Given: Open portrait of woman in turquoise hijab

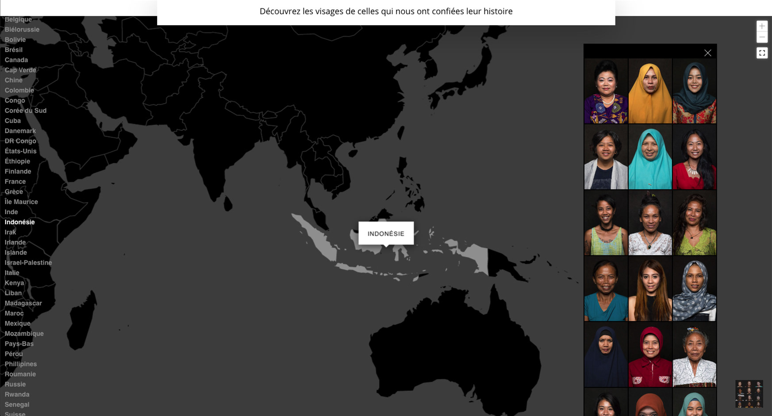Looking at the screenshot, I should pos(650,157).
